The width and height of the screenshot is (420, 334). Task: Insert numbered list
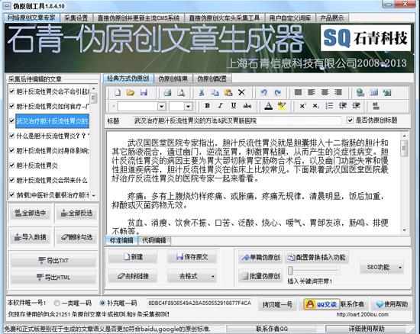click(x=329, y=106)
